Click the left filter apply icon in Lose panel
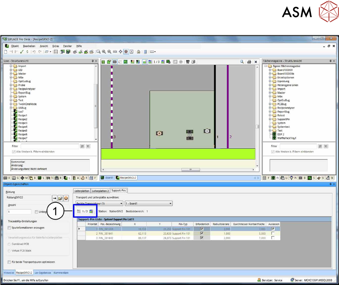339x285 pixels. 82,146
